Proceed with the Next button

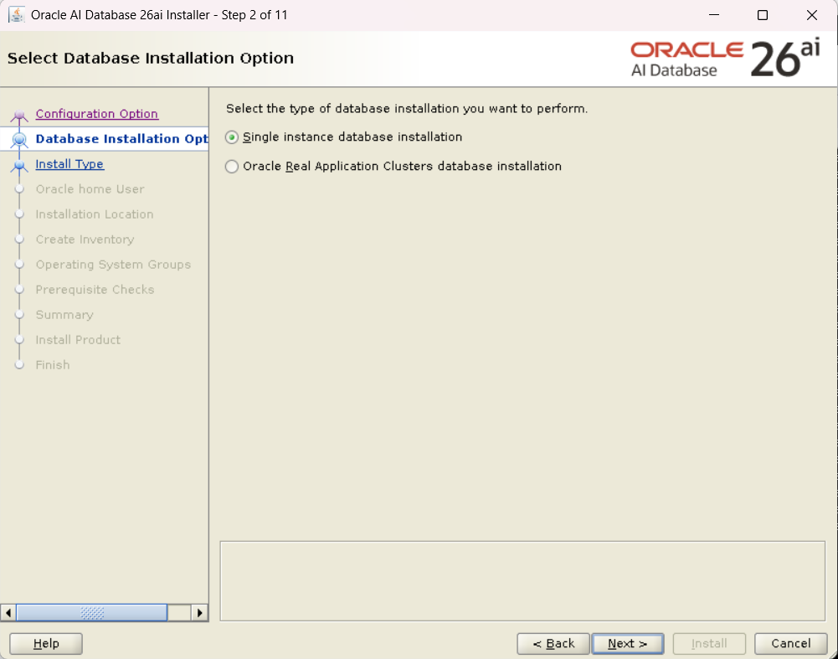pyautogui.click(x=627, y=643)
